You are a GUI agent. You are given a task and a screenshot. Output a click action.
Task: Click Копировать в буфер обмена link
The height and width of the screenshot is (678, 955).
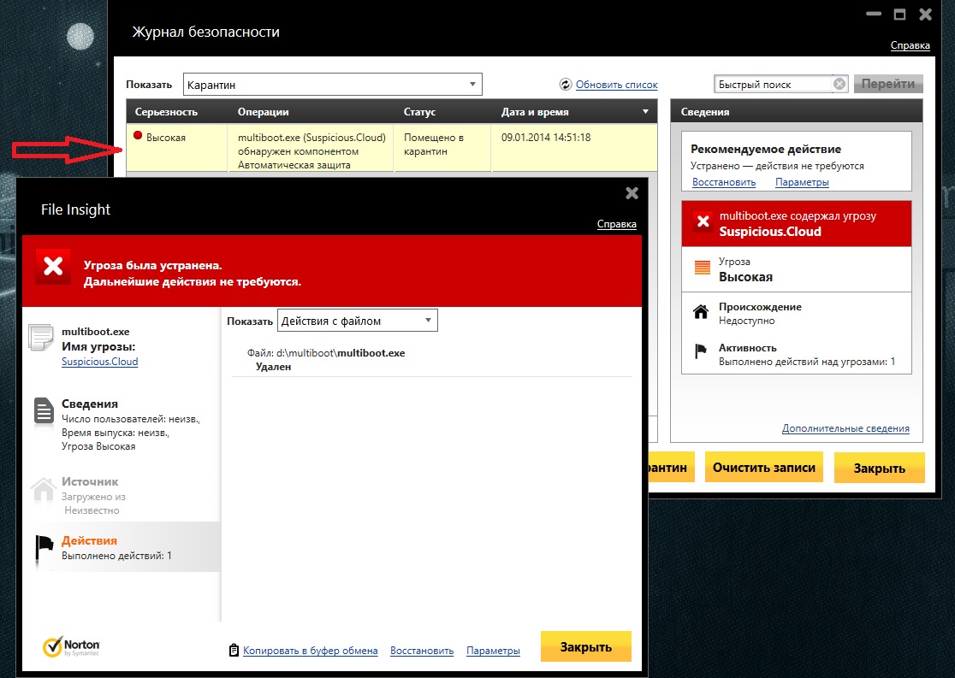click(310, 651)
